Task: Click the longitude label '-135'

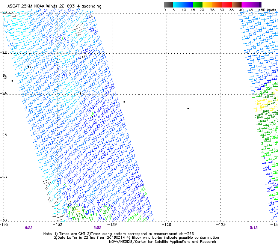Action: pos(4,224)
